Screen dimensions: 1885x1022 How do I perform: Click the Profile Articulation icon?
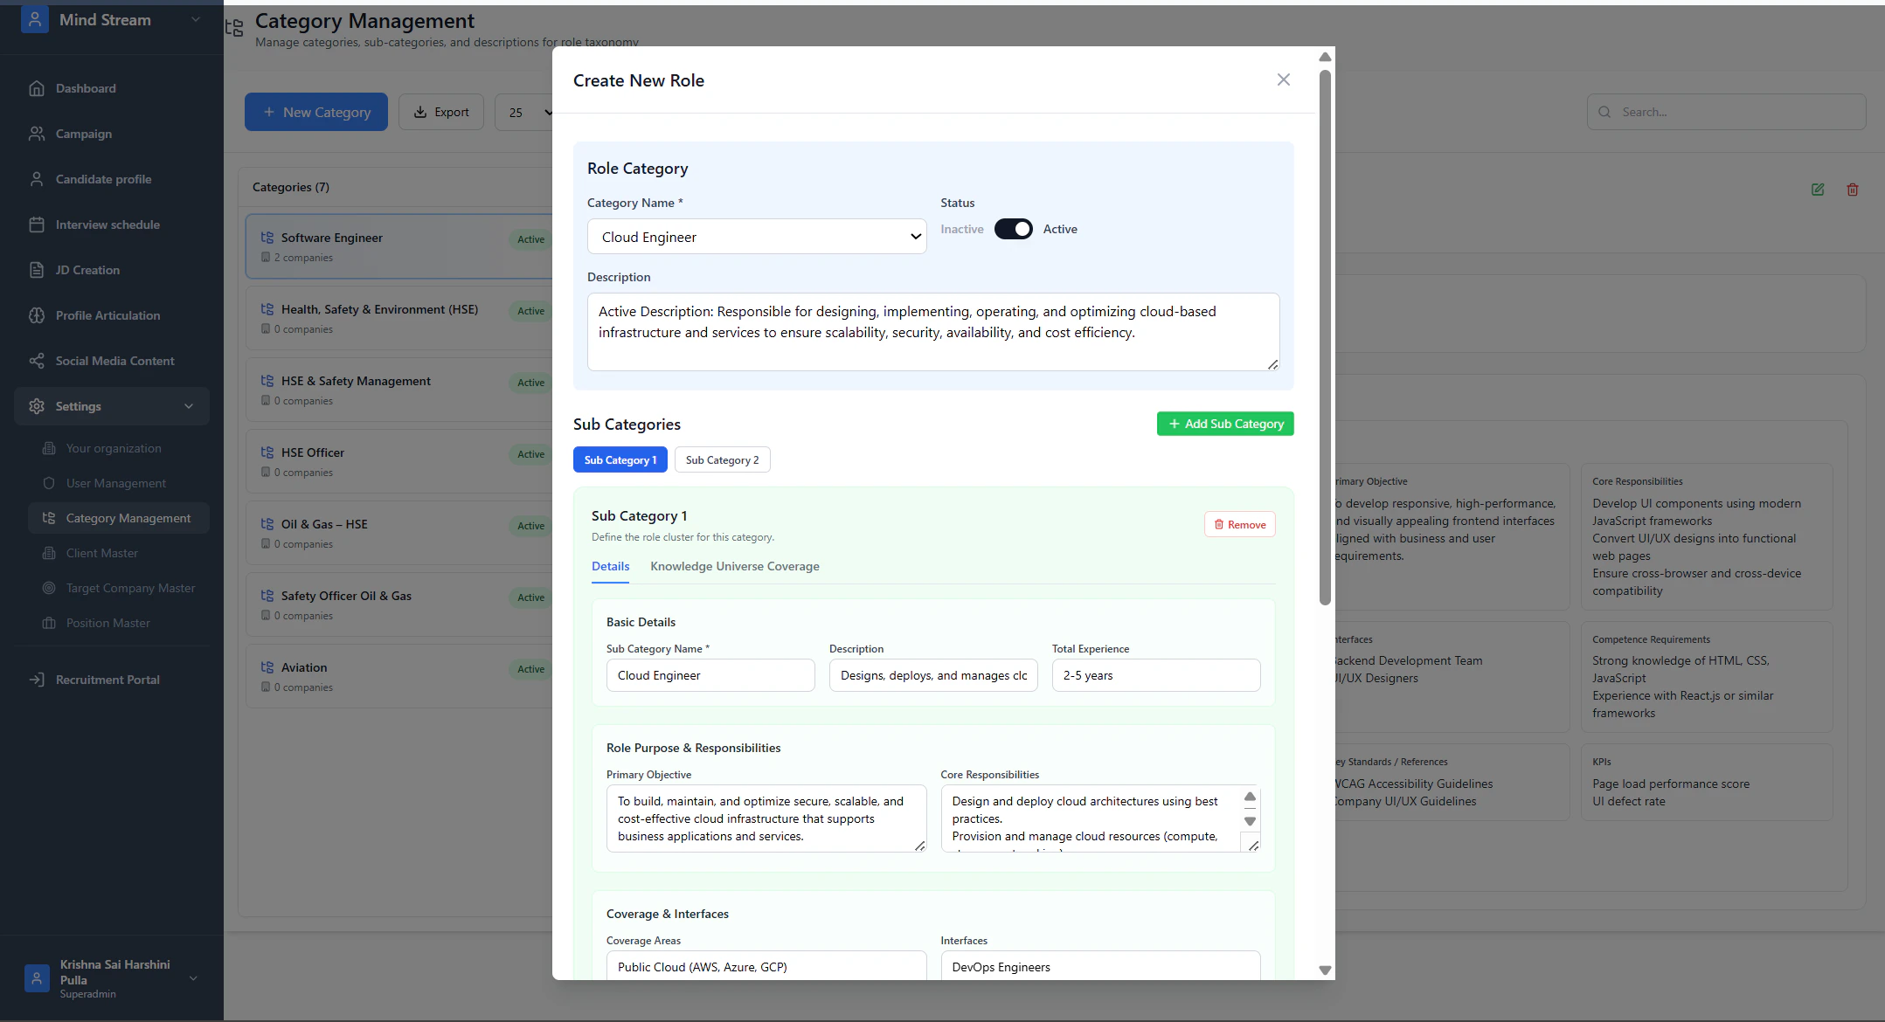(x=37, y=315)
